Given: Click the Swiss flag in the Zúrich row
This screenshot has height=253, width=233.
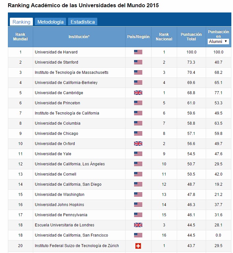Looking at the screenshot, I should click(138, 245).
